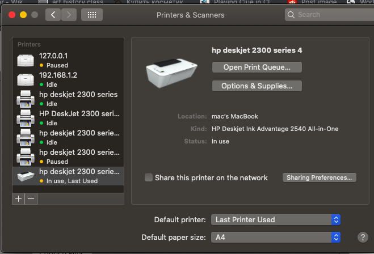Screen dimensions: 374x254
Task: Click the mac's MacBook location value
Action: coord(235,116)
